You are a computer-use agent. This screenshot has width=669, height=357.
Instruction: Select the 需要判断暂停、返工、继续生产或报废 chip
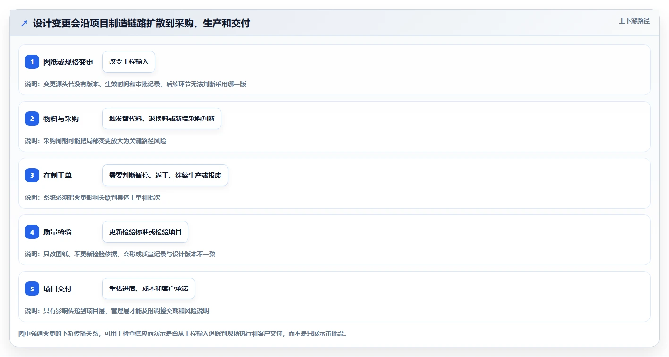165,175
